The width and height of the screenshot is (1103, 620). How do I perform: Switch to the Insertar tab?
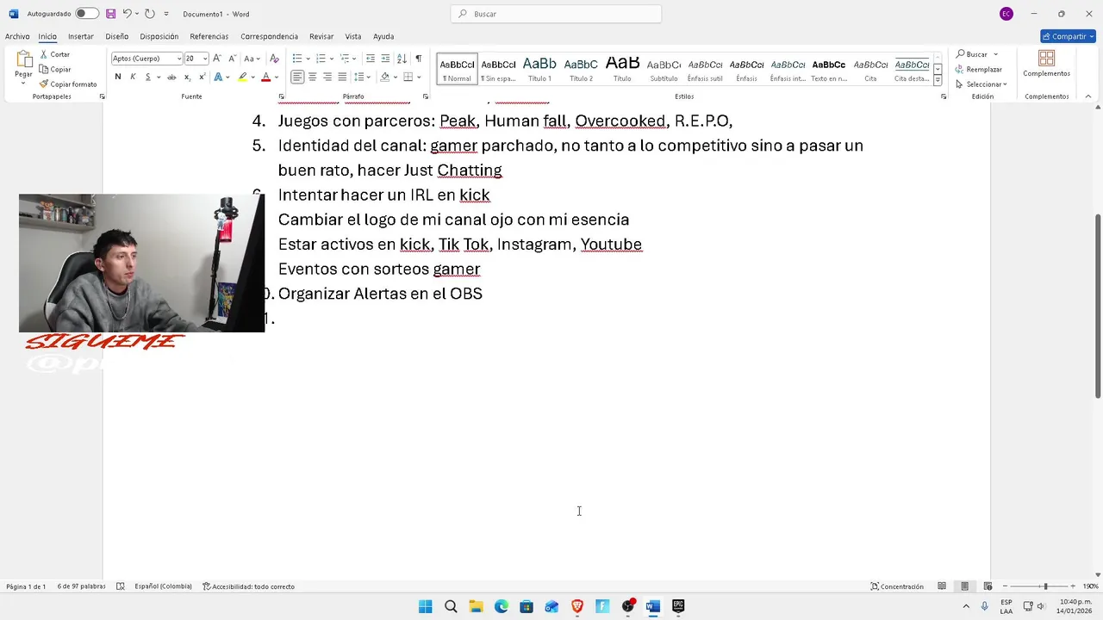pyautogui.click(x=81, y=36)
